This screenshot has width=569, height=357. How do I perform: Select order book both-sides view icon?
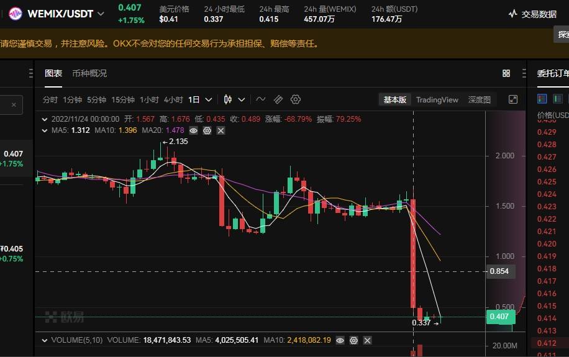[x=542, y=99]
